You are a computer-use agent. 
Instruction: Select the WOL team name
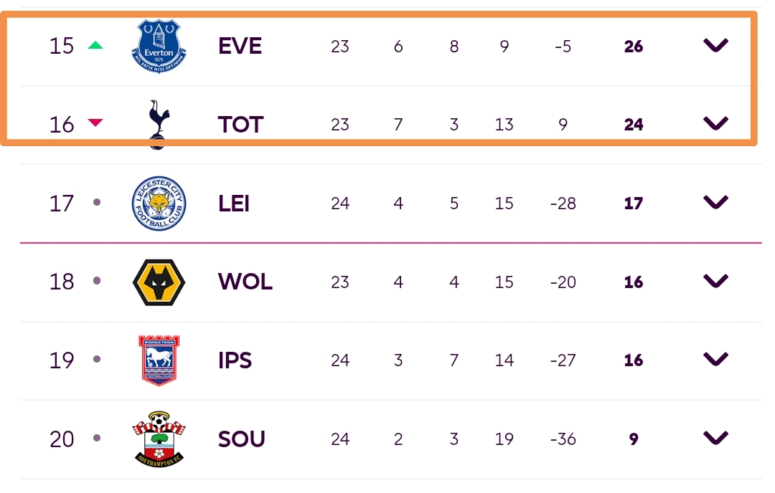coord(245,282)
